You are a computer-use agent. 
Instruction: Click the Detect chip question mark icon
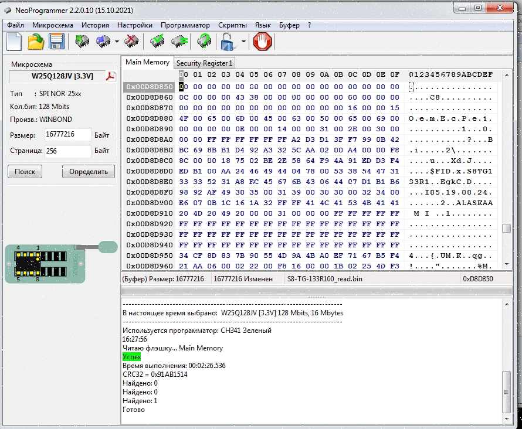(x=204, y=42)
